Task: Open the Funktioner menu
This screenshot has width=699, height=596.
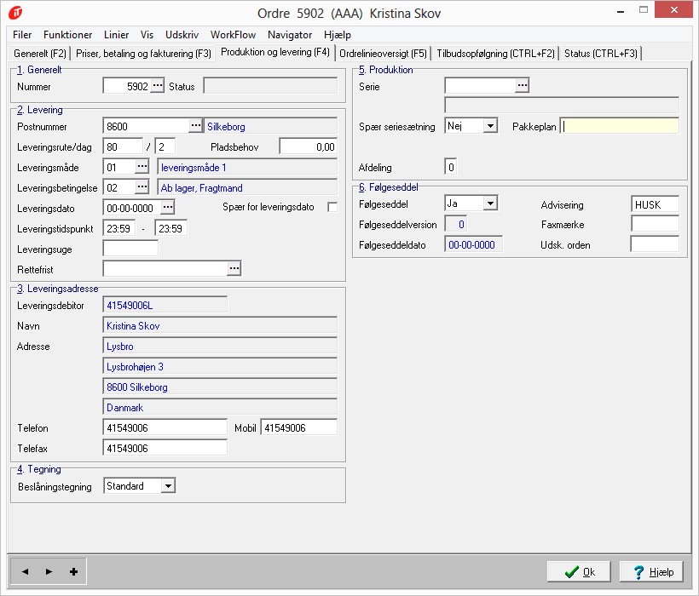Action: point(68,35)
